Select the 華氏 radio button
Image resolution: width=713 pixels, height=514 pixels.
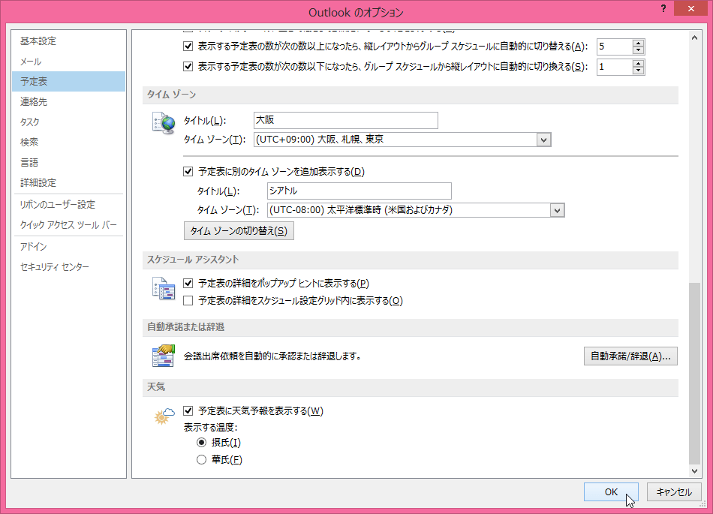[201, 459]
